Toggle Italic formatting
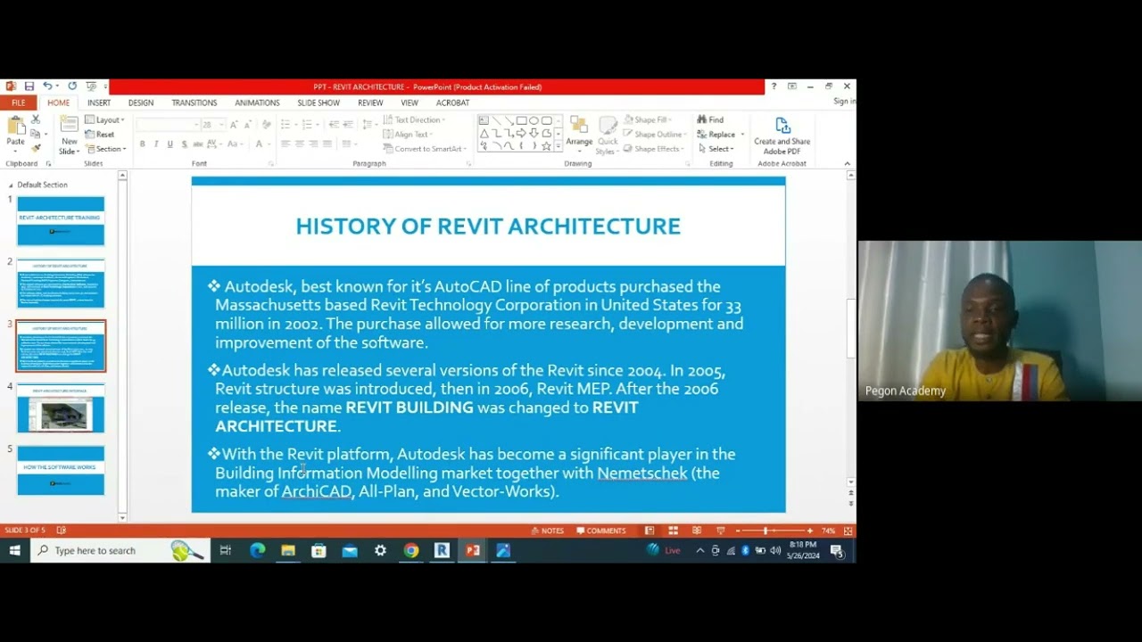 156,144
